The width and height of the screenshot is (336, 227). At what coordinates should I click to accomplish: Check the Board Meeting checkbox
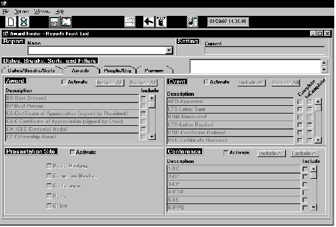49,166
